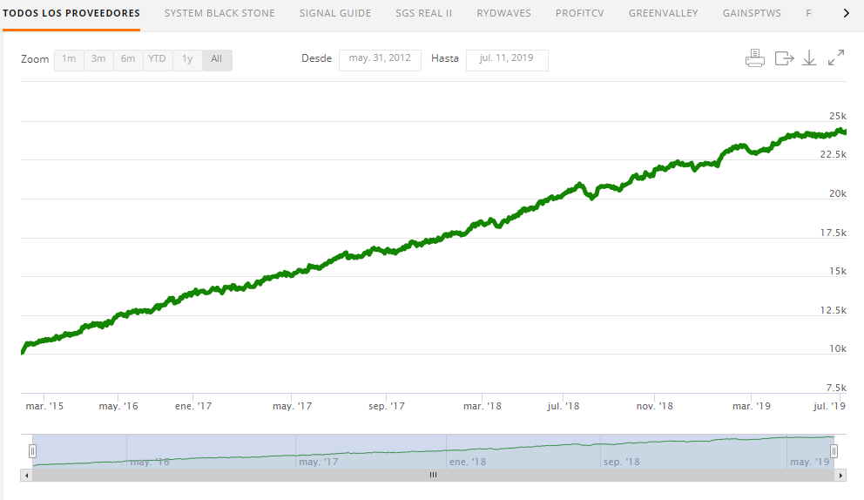The width and height of the screenshot is (864, 500).
Task: Click the 'mar. '15' axis label
Action: (x=44, y=406)
